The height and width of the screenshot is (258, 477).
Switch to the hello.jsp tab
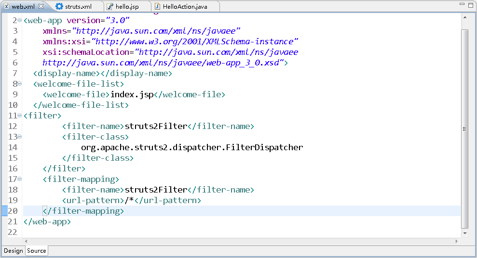tap(123, 6)
